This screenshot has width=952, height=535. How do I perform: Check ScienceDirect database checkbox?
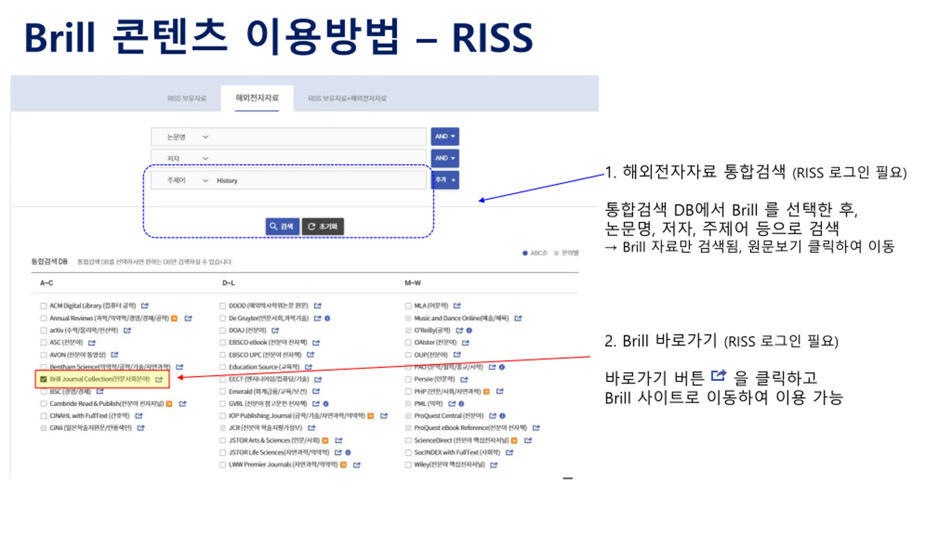[x=408, y=441]
